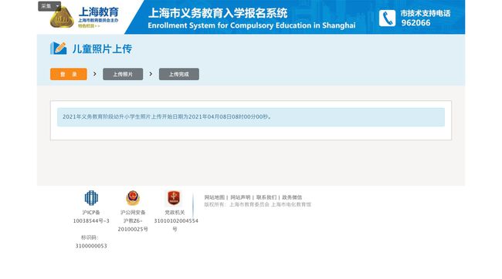Select the orange 登录 step
The width and height of the screenshot is (502, 279).
(x=69, y=74)
